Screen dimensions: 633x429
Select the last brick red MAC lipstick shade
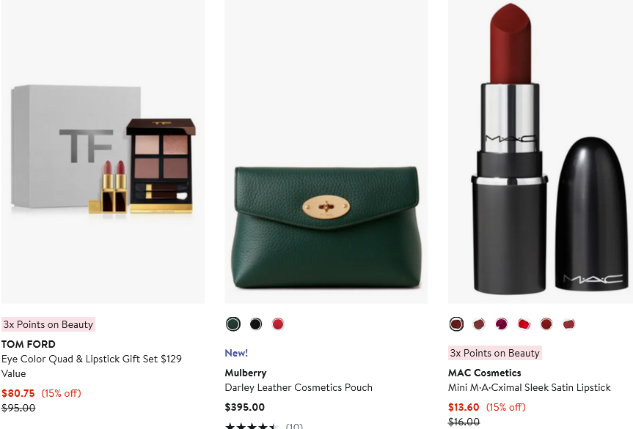coord(569,324)
